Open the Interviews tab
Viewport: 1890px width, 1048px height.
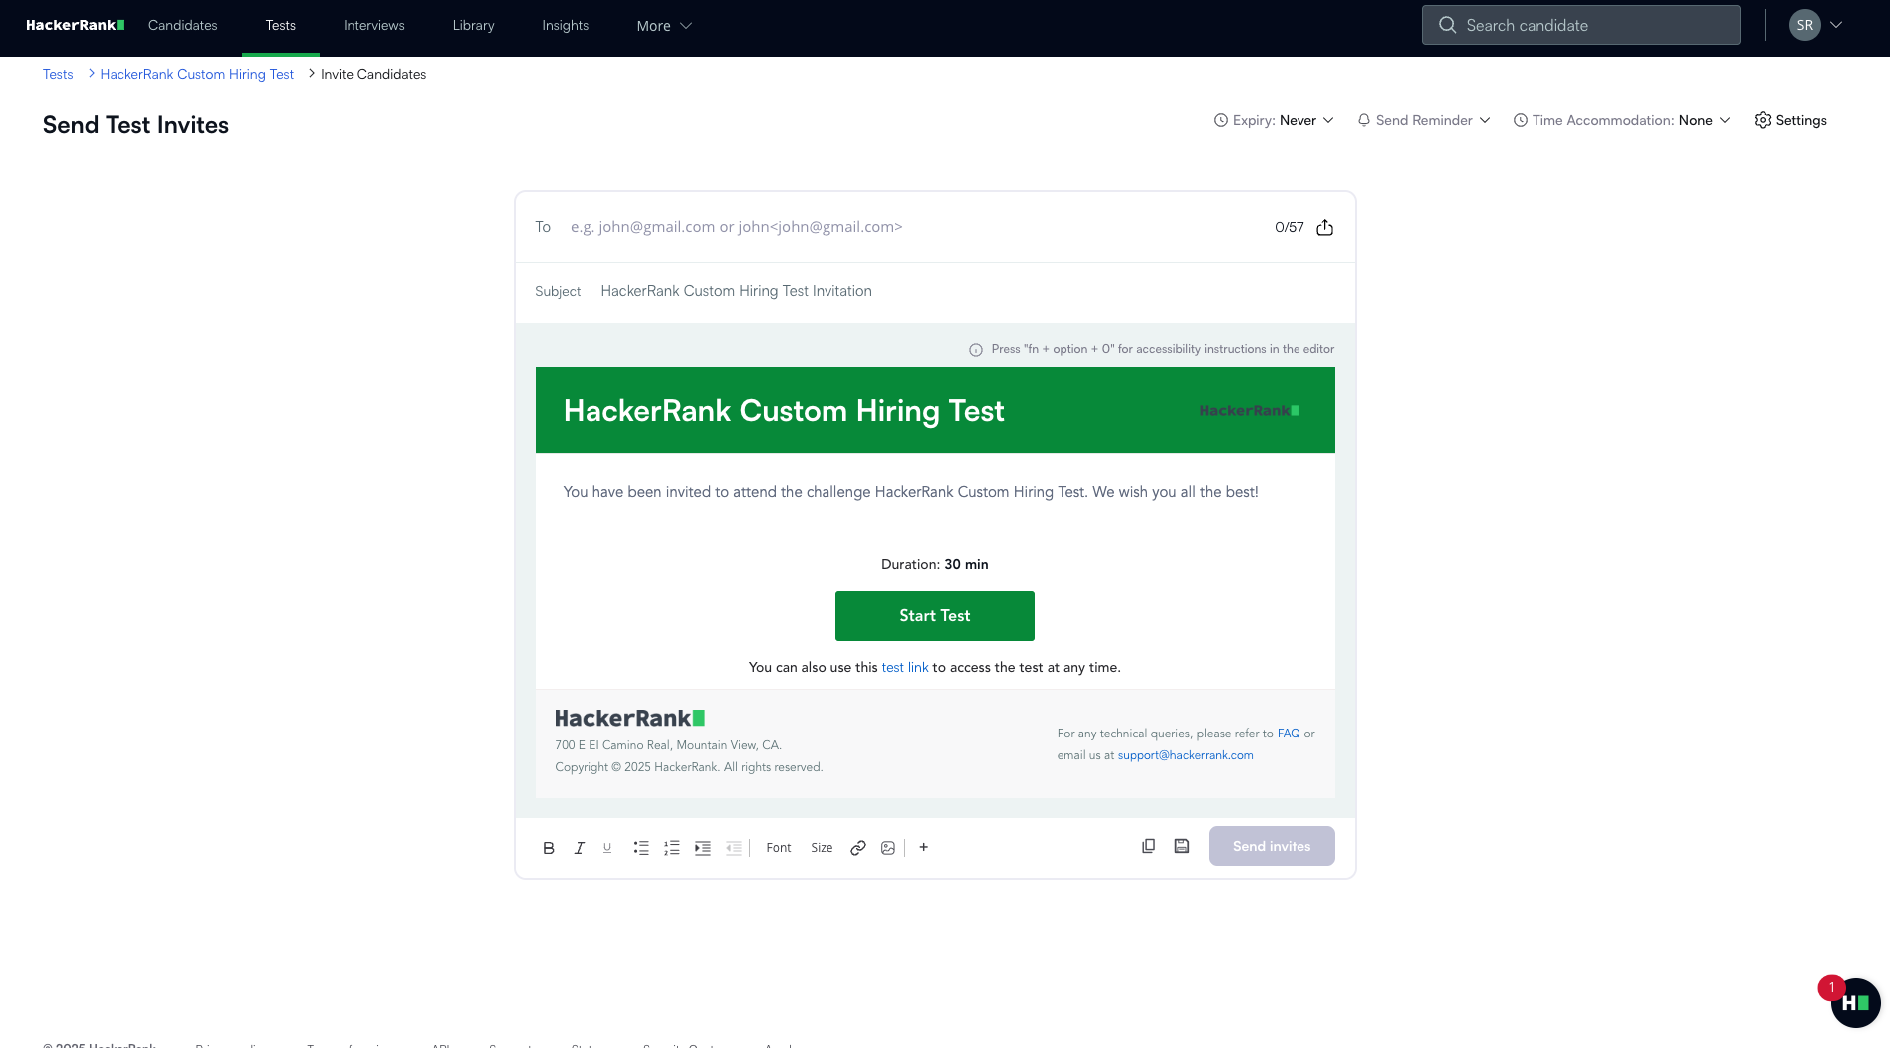pyautogui.click(x=374, y=25)
